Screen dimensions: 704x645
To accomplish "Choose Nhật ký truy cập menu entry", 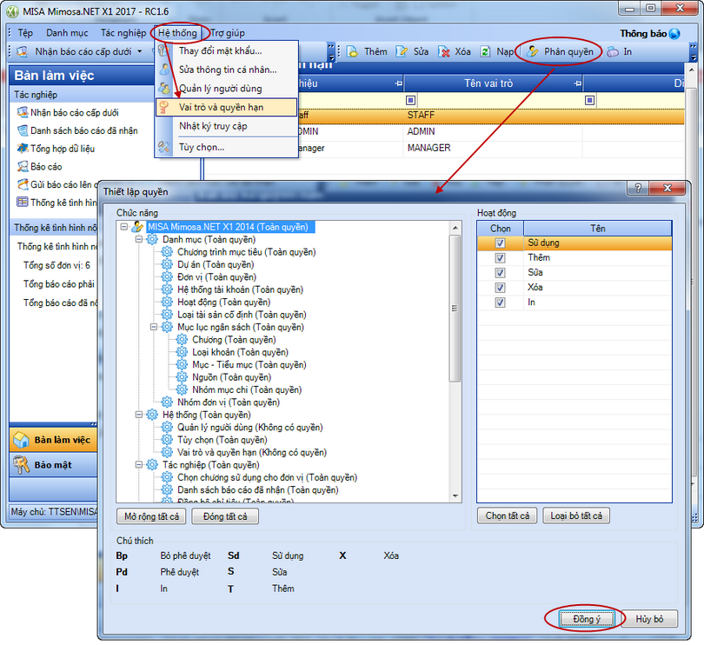I will [x=227, y=126].
